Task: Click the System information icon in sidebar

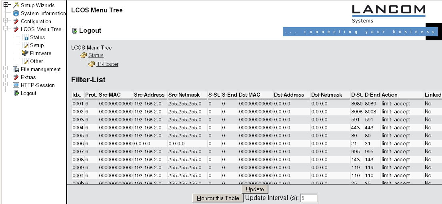Action: [x=16, y=13]
